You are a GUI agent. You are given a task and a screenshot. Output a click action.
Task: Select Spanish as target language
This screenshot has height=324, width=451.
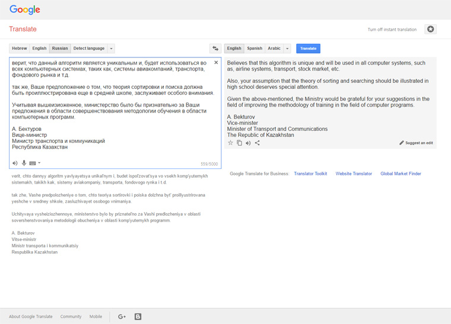click(x=255, y=49)
